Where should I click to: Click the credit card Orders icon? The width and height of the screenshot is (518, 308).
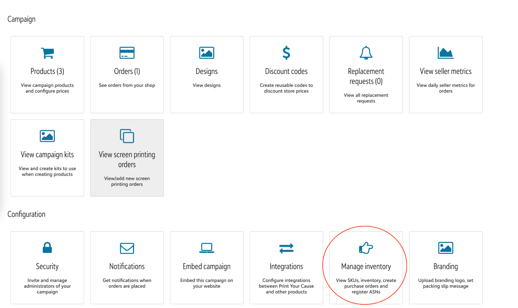pos(127,53)
